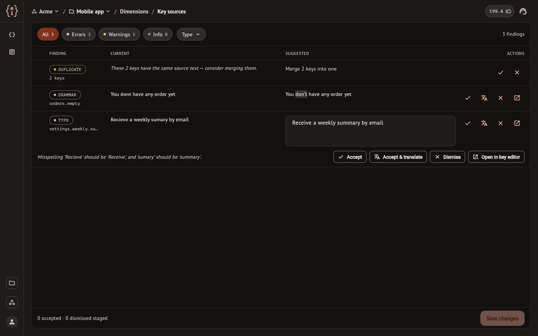This screenshot has width=538, height=336.
Task: Accept and translate the GRAMMAR finding icon
Action: [x=484, y=98]
